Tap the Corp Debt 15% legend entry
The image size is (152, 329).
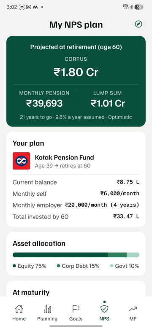coord(78,266)
